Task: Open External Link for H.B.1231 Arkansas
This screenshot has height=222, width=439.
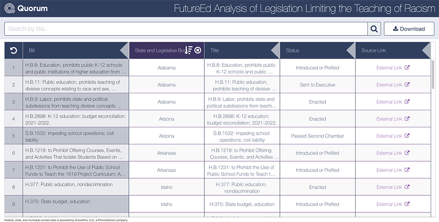Action: point(389,170)
